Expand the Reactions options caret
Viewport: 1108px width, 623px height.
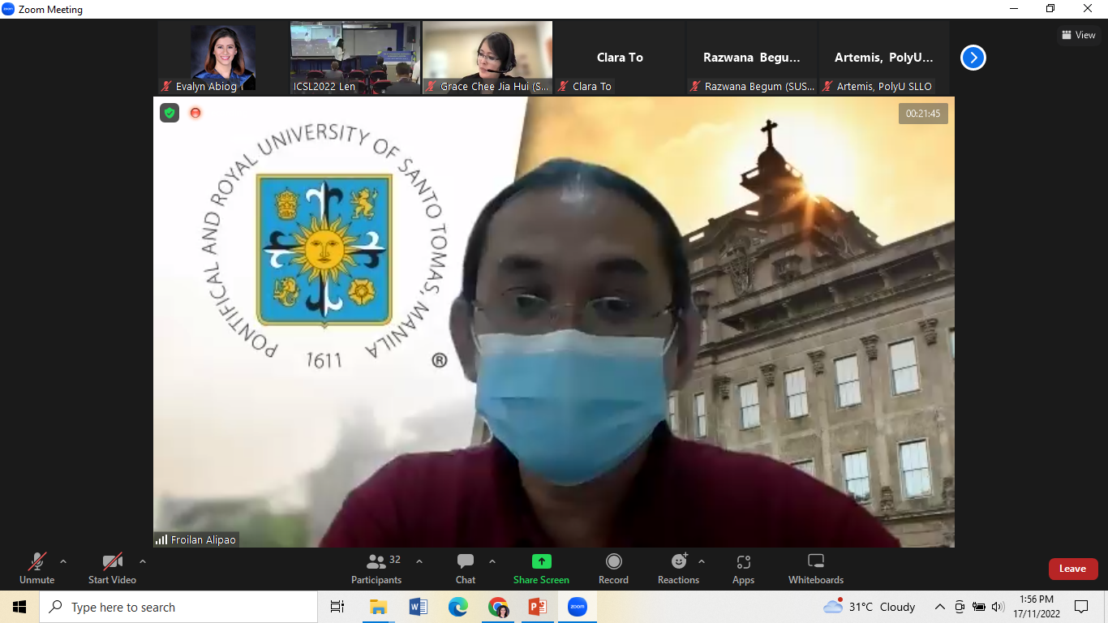(x=702, y=561)
